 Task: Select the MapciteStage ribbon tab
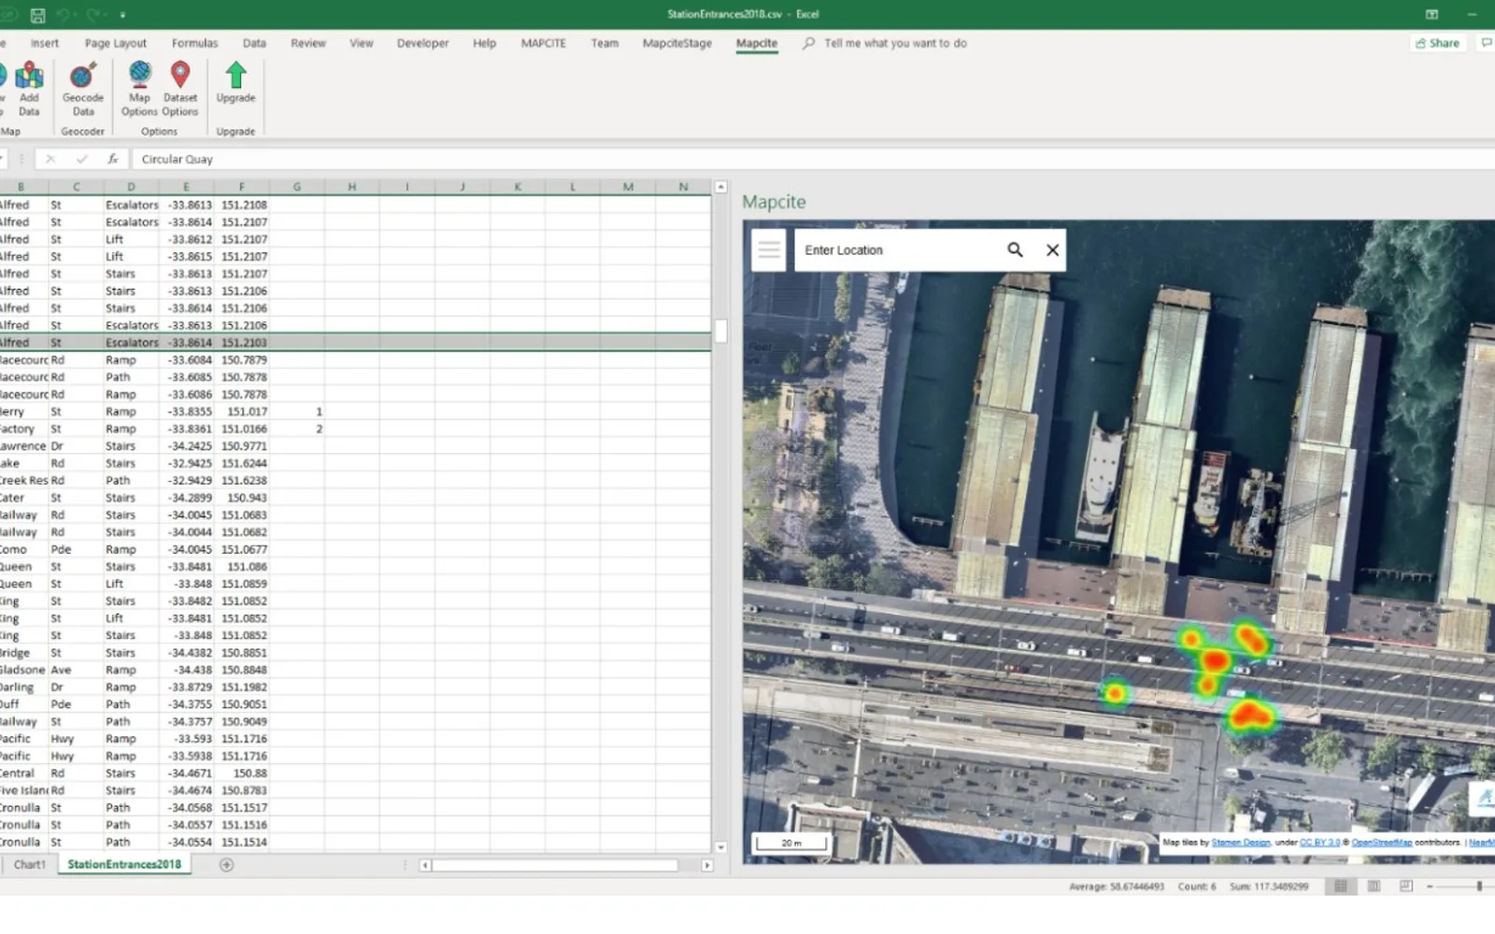coord(677,43)
